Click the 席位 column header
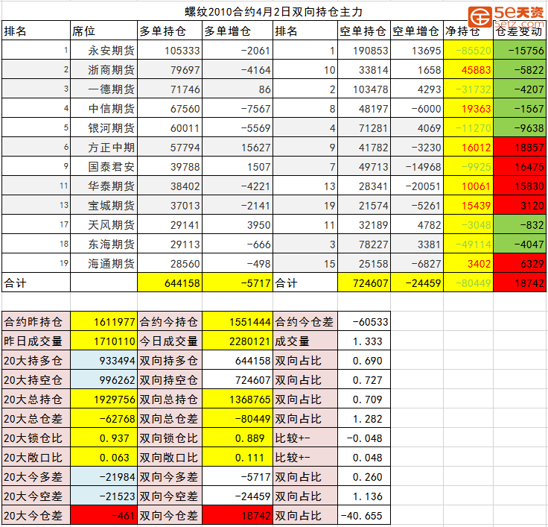 tap(103, 31)
